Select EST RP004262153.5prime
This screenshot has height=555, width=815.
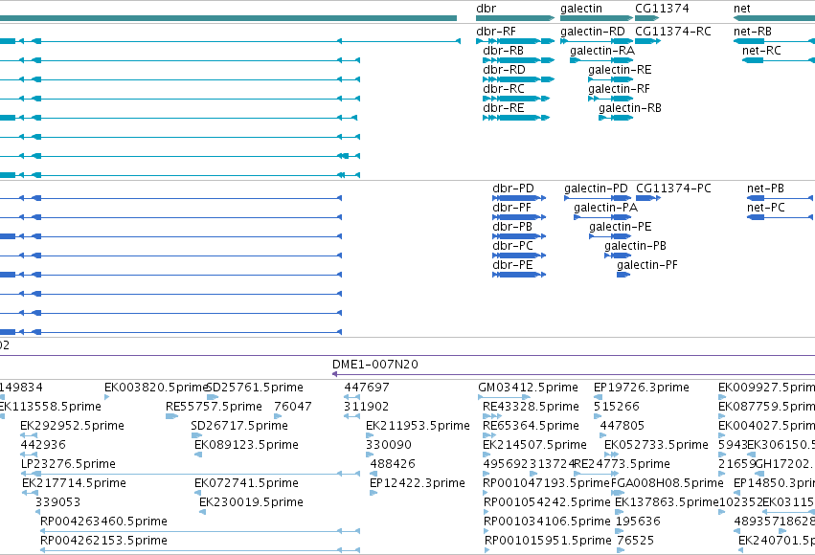point(104,541)
